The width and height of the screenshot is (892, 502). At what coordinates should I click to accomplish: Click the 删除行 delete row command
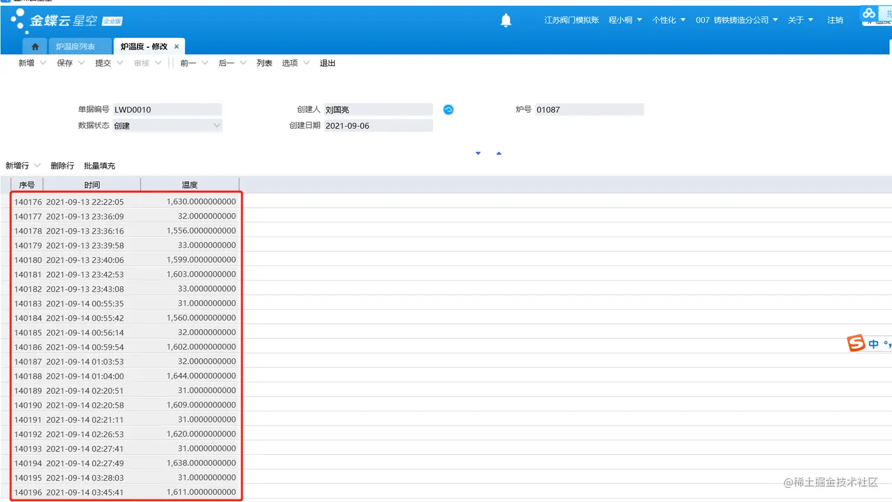coord(62,166)
